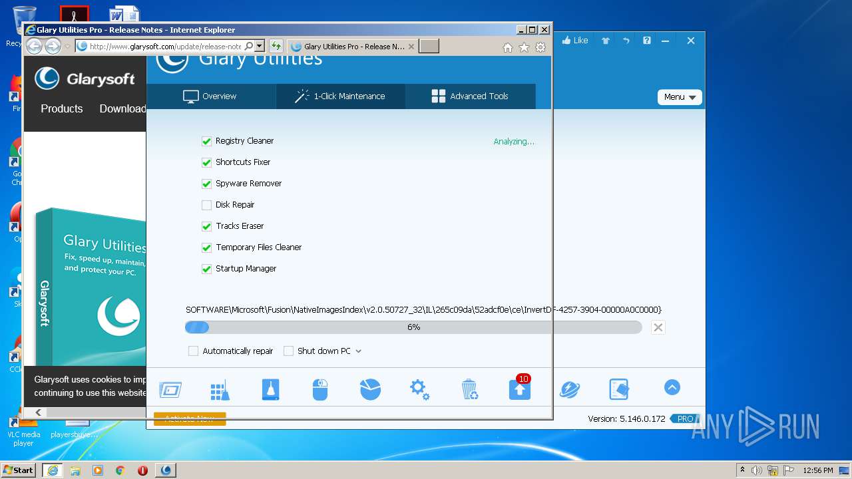Viewport: 852px width, 479px height.
Task: Open Chrome from the taskbar
Action: click(120, 470)
